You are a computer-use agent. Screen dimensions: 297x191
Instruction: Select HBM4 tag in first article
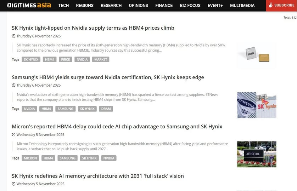coord(50,59)
